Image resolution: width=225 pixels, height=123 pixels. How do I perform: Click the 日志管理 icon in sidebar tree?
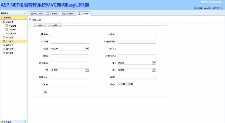[6, 26]
